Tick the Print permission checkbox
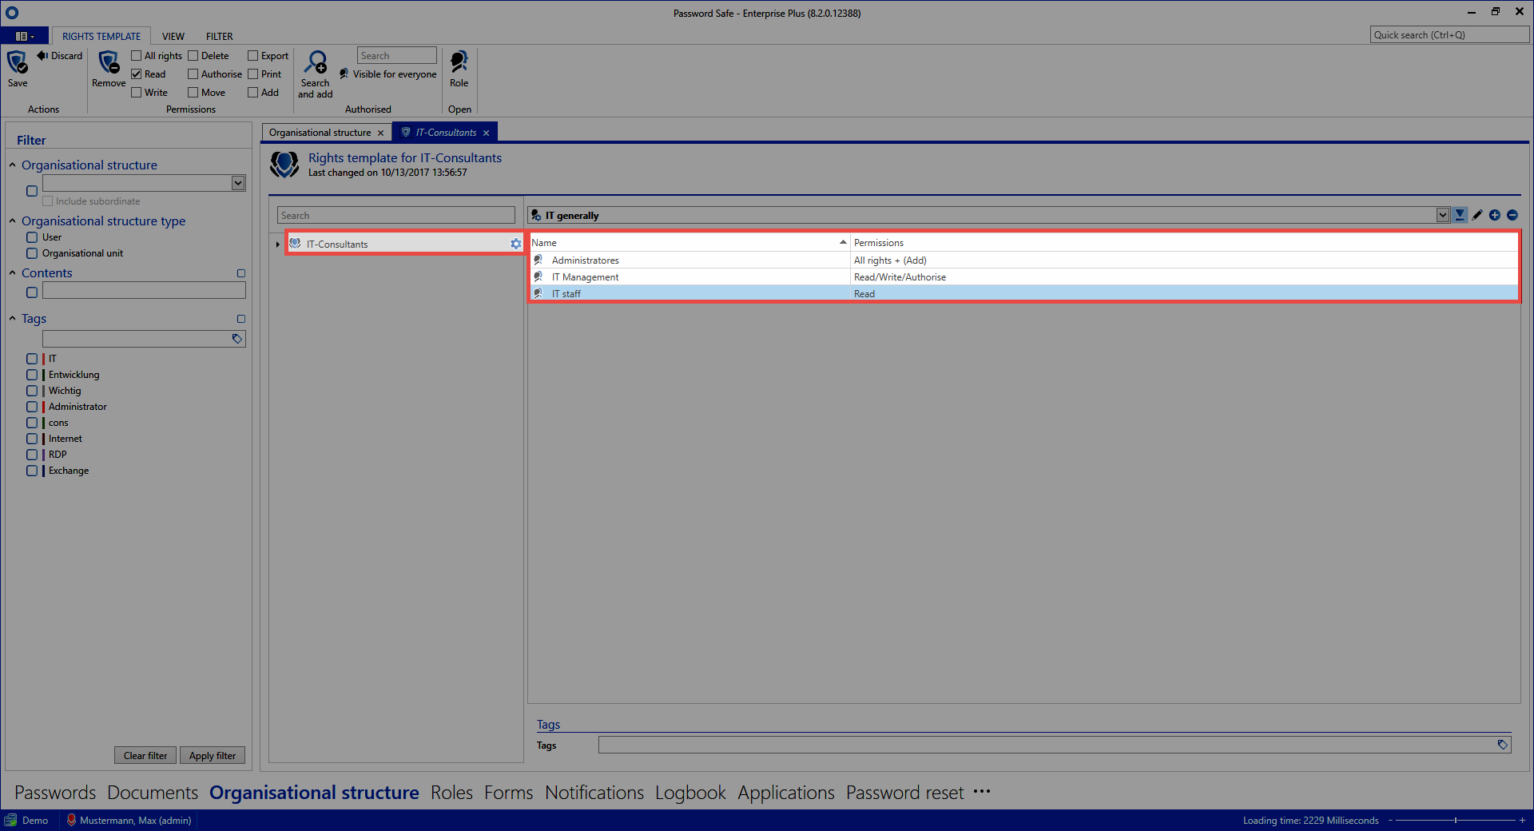 (253, 74)
